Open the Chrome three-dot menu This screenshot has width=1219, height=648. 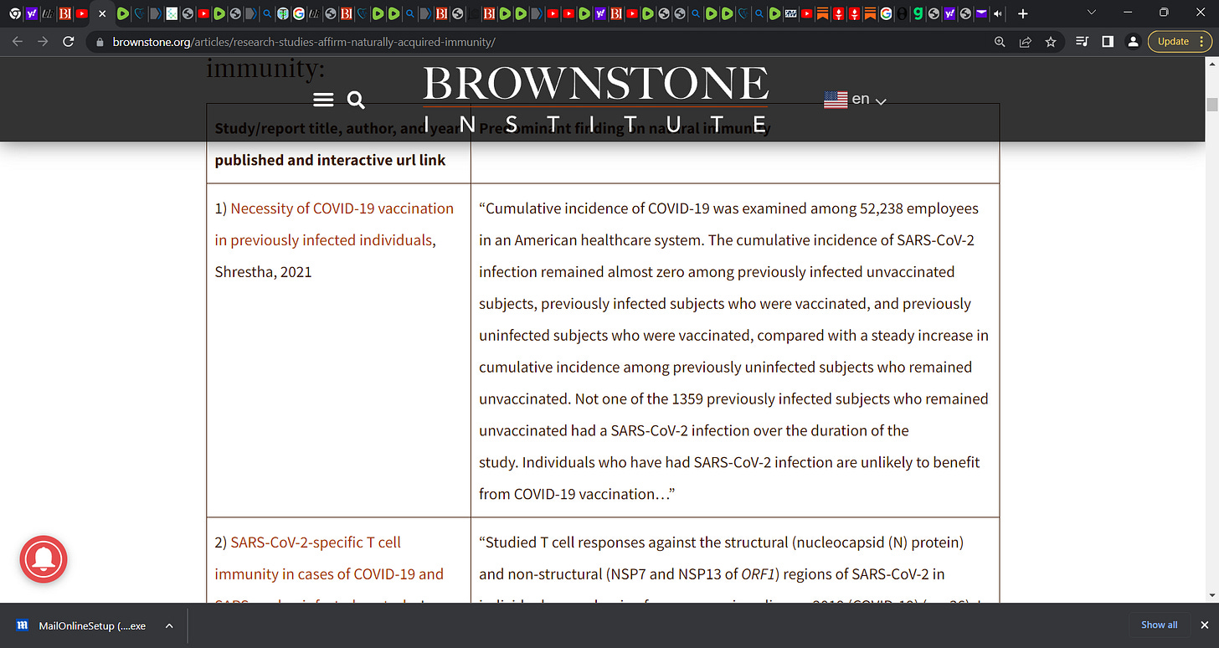(1201, 41)
